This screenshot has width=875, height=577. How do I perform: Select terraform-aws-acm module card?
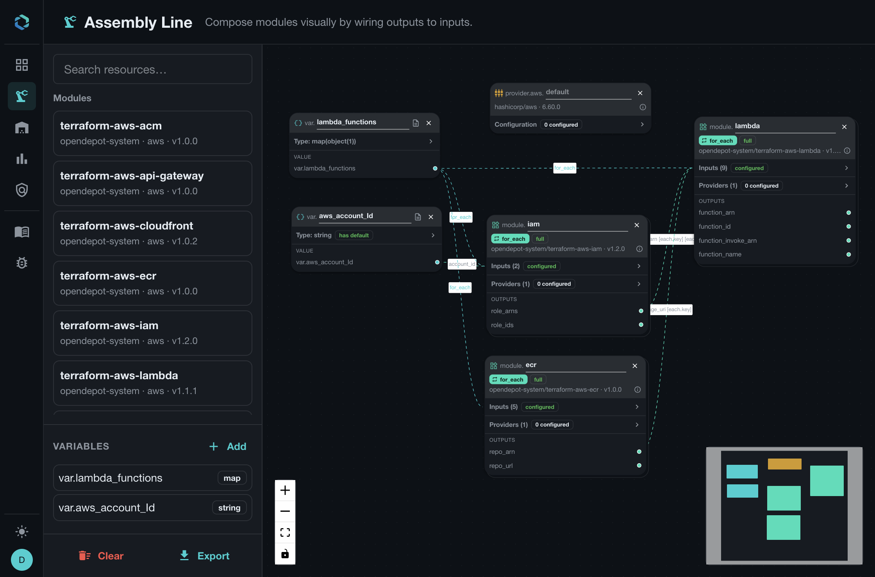click(153, 133)
